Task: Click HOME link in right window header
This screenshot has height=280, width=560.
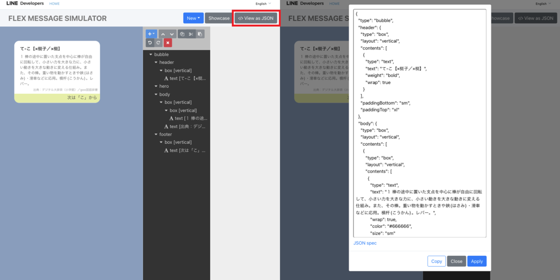Action: coord(335,4)
